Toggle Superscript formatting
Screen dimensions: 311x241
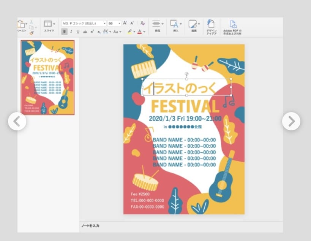tap(92, 32)
